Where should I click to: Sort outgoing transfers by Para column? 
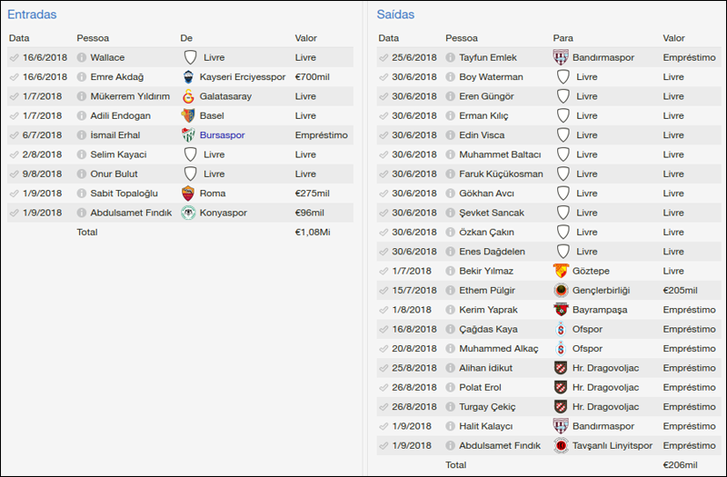point(563,38)
